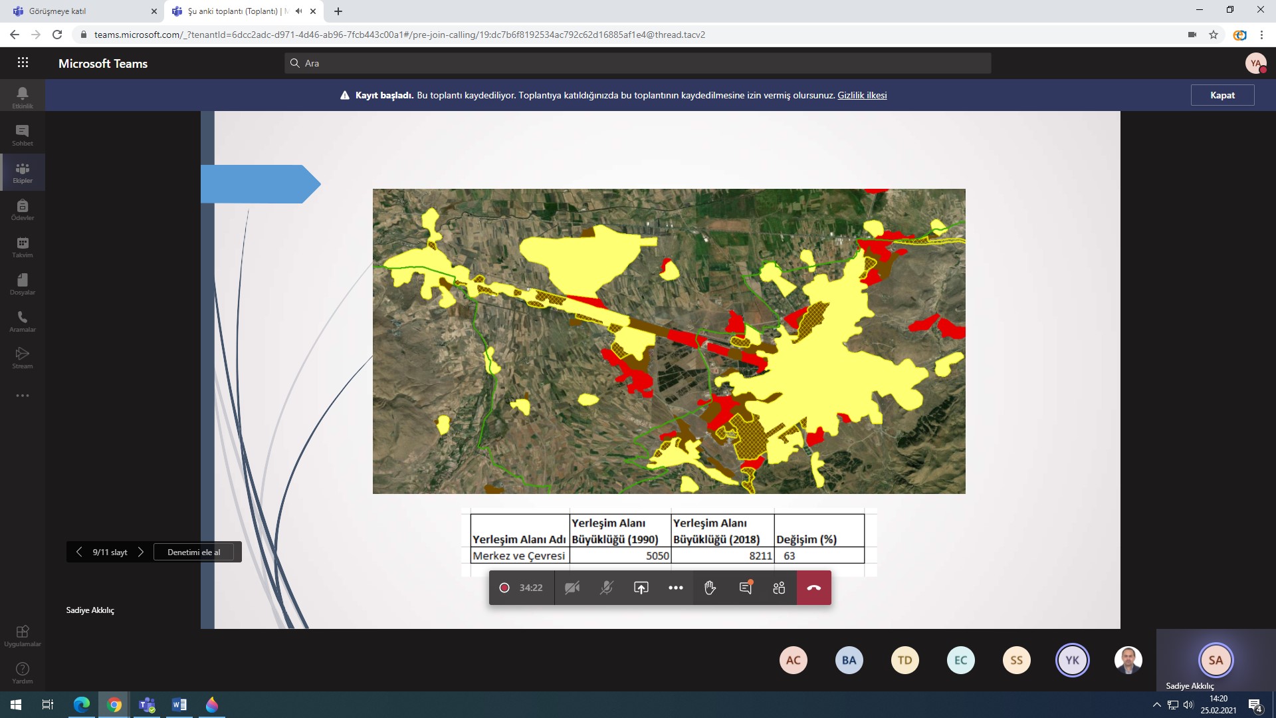
Task: Show participants list in meeting toolbar
Action: pyautogui.click(x=779, y=588)
